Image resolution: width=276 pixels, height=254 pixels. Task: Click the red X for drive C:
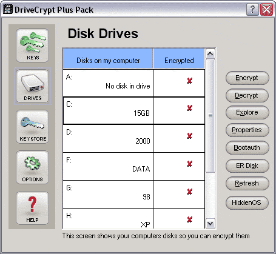189,108
